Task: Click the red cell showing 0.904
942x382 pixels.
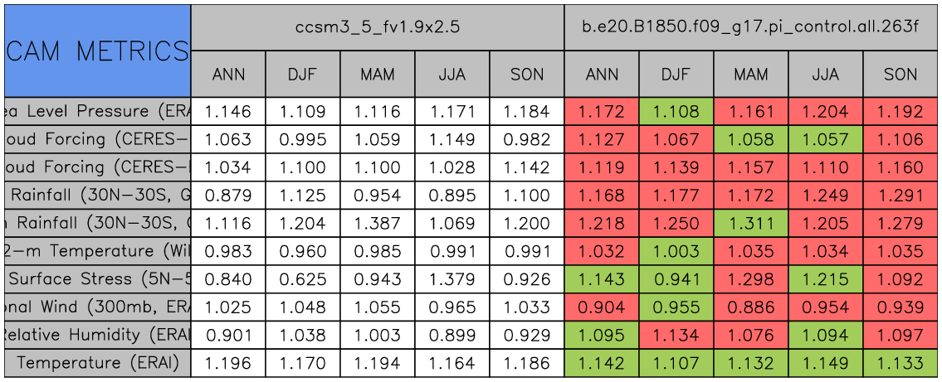Action: pyautogui.click(x=602, y=307)
